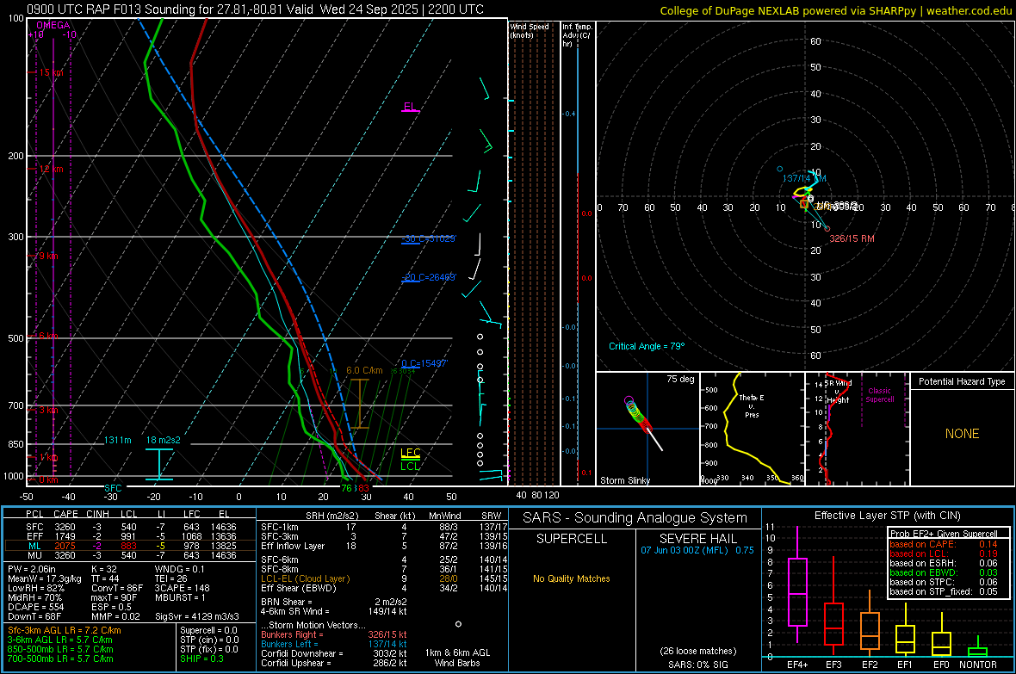Image resolution: width=1016 pixels, height=674 pixels.
Task: Click the SR Wind v. Height plot label
Action: click(x=838, y=392)
